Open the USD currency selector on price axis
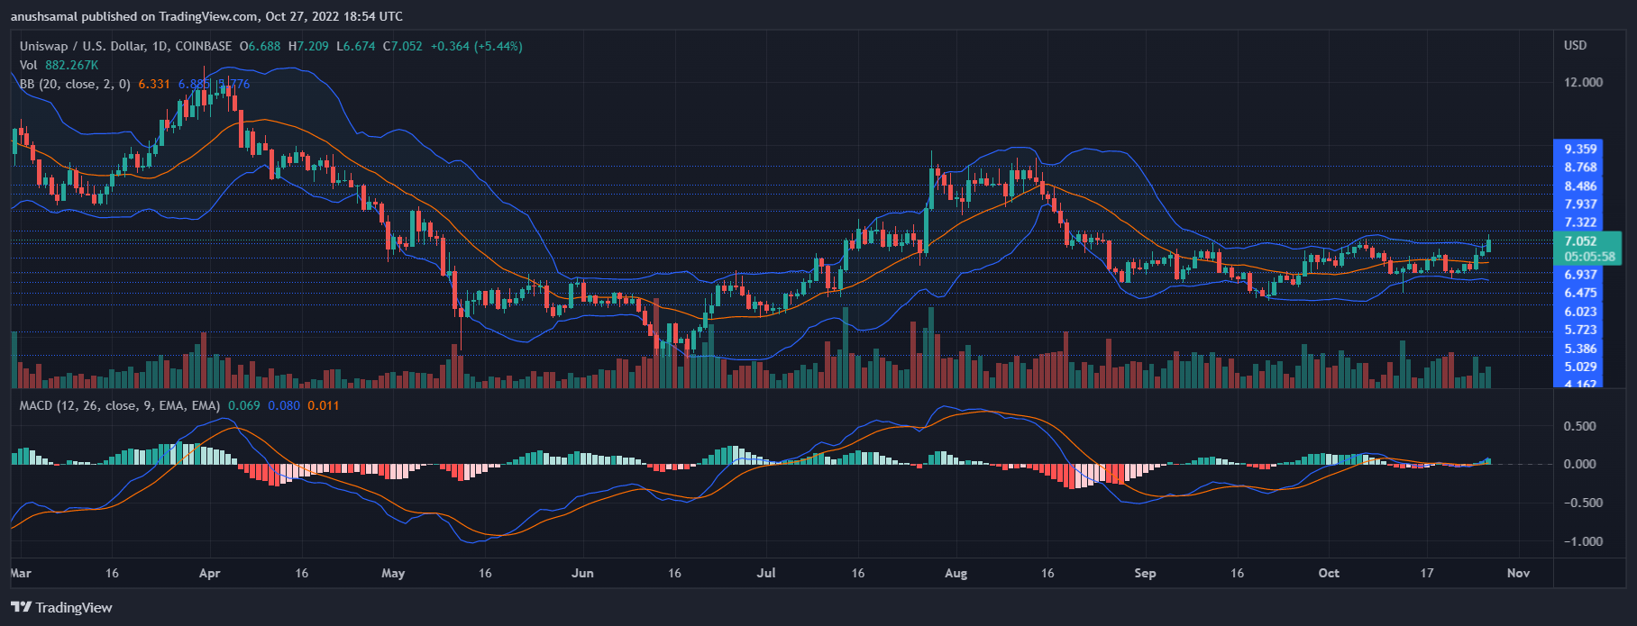Screen dimensions: 1637x626 tap(1575, 45)
